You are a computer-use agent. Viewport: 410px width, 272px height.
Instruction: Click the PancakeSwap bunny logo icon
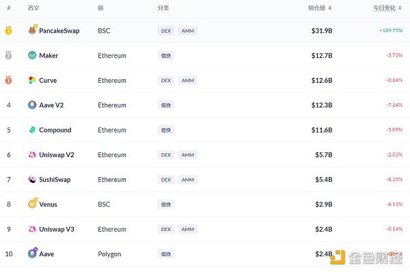pos(32,30)
